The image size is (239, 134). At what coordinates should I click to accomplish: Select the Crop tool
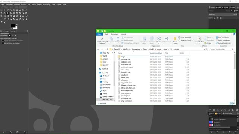(x=14, y=13)
